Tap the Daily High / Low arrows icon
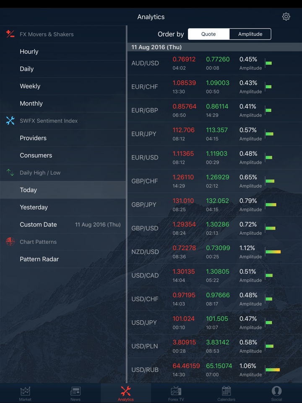The width and height of the screenshot is (302, 403). point(10,173)
